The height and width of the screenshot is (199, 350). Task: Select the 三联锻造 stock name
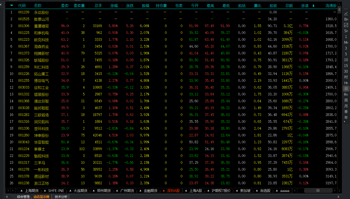(41, 115)
